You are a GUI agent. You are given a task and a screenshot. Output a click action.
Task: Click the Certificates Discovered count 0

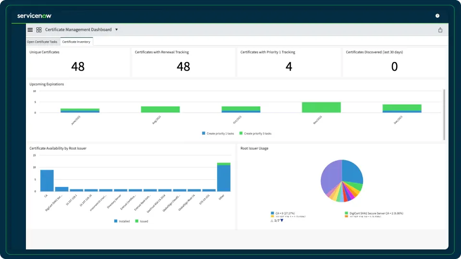[x=394, y=67]
